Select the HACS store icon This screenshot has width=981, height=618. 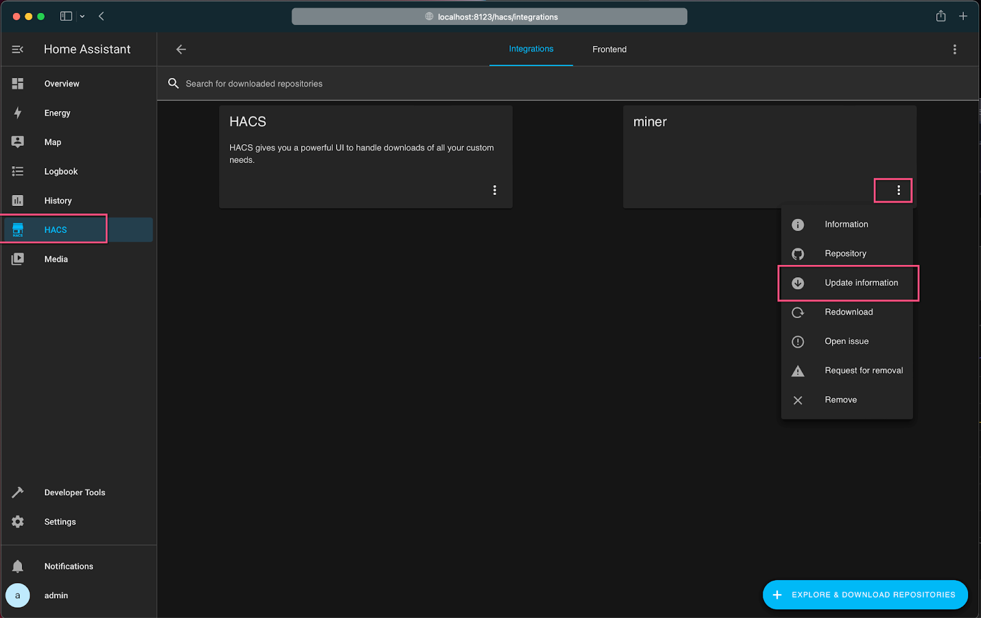pos(18,230)
